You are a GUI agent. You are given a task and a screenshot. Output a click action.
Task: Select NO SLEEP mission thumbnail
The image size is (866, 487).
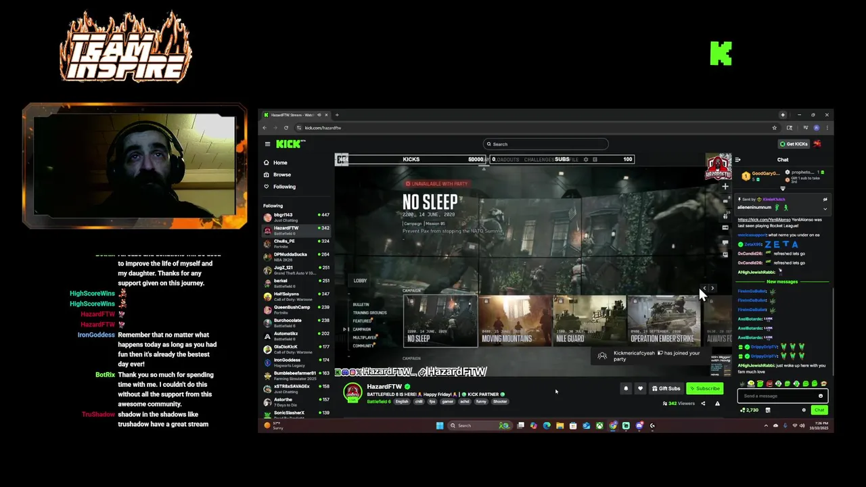[440, 321]
